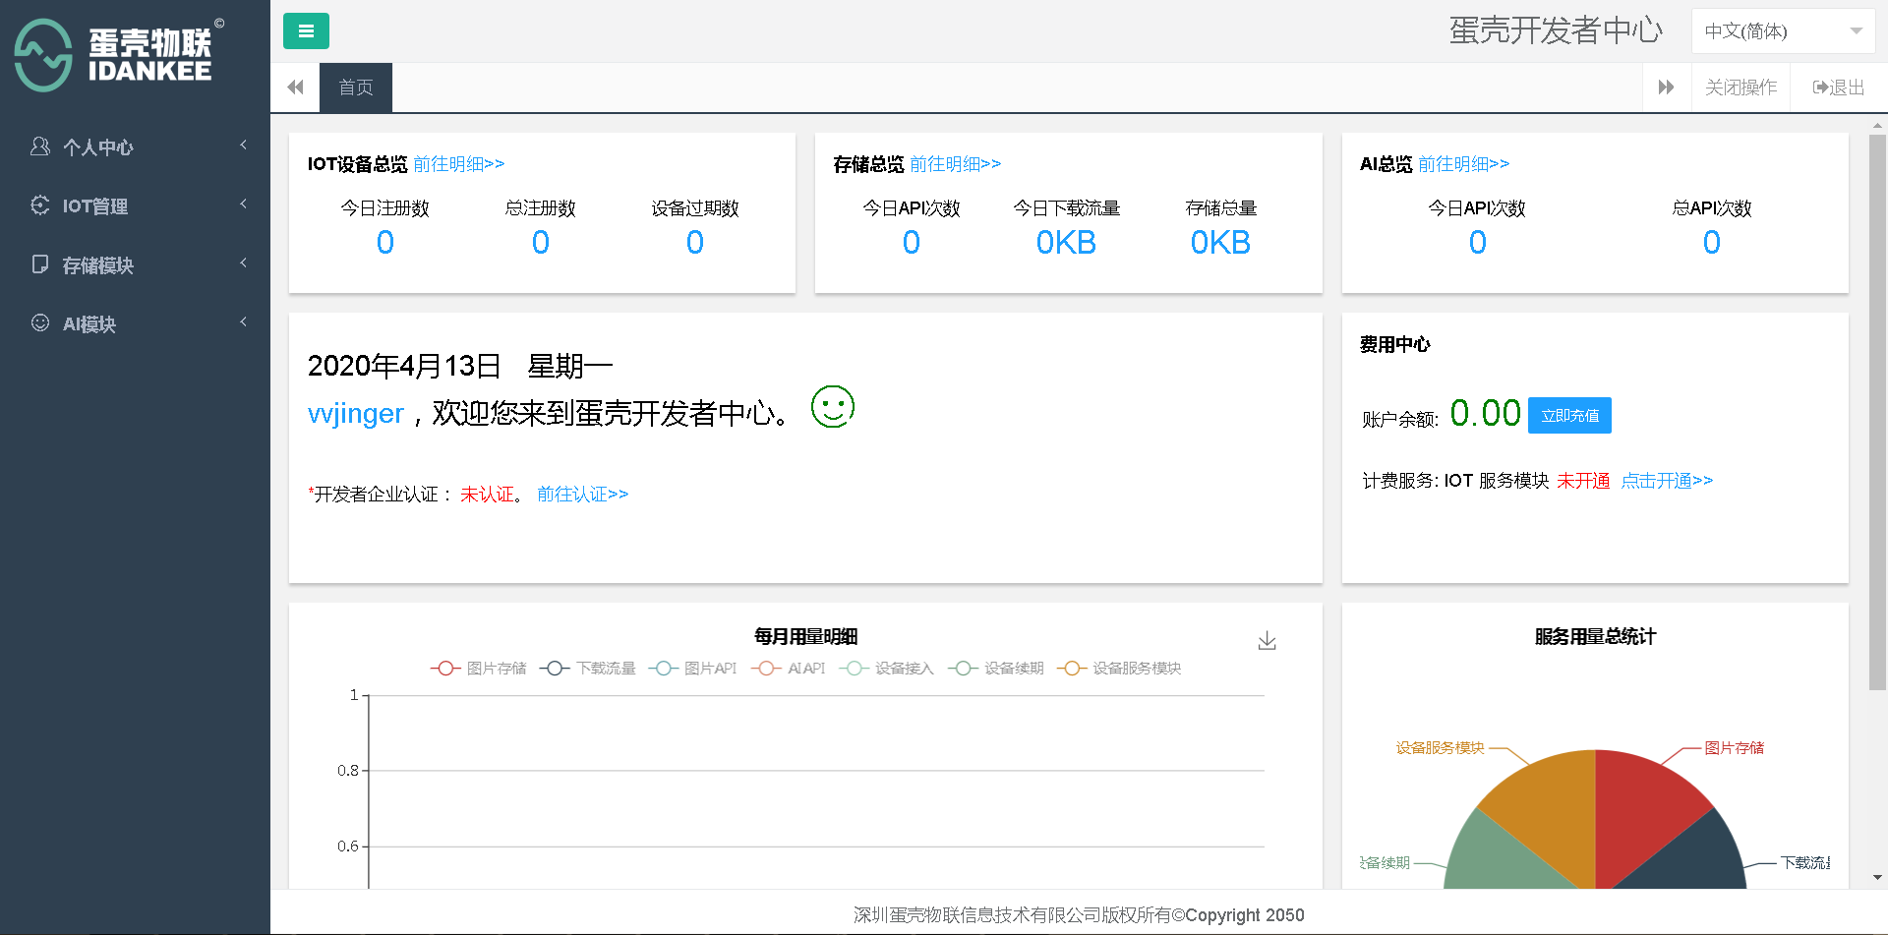Toggle 下载流量 legend series

[588, 669]
